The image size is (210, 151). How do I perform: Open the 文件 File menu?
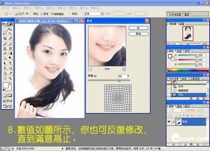[x=5, y=8]
